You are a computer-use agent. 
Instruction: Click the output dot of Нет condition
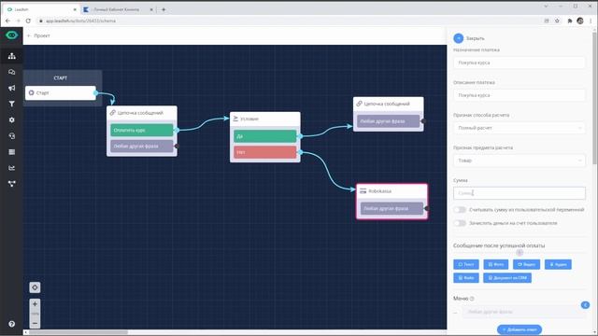point(300,152)
